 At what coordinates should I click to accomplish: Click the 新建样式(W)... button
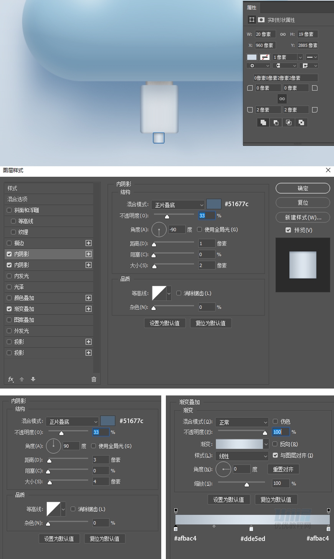point(303,217)
